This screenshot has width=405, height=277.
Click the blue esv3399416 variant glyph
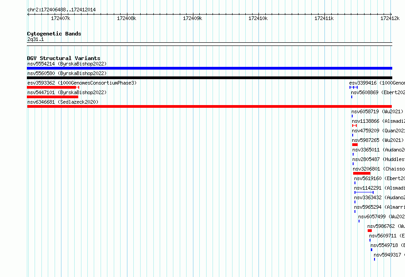coord(353,87)
